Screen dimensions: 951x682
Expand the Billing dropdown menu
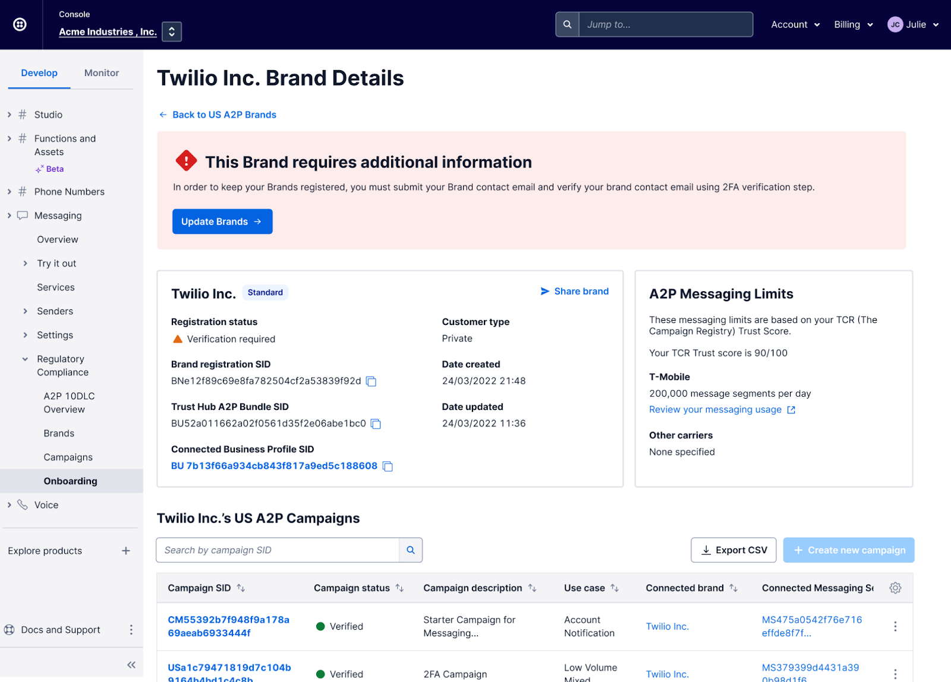(854, 24)
